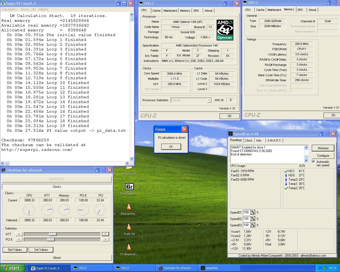Click the PCI-E slider thumb in ClockGen

tap(51, 239)
